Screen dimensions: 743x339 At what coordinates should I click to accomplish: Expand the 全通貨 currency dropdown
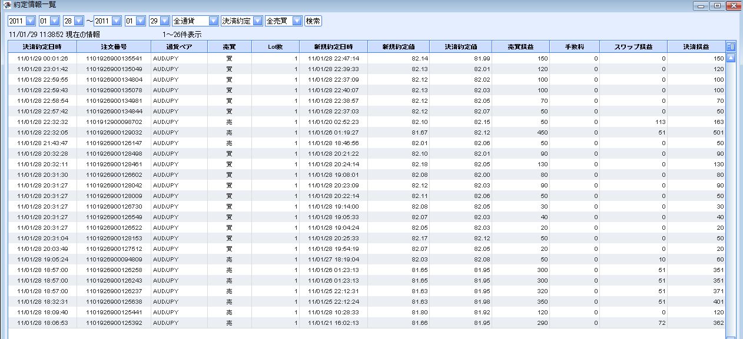213,21
